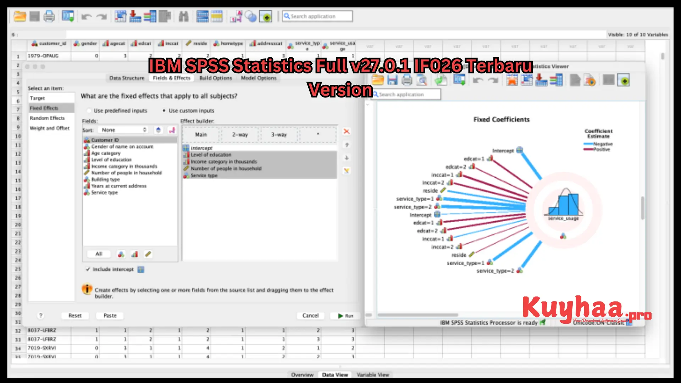Click the binoculars Find icon
This screenshot has height=383, width=681.
coord(183,16)
